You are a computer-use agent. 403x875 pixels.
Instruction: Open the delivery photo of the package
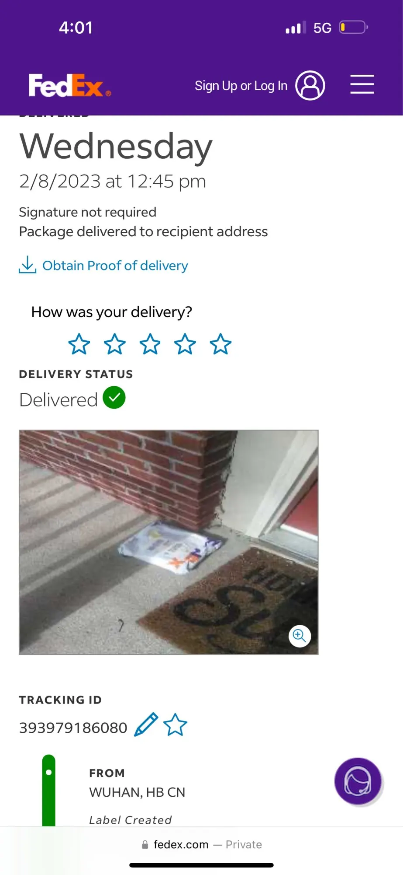(169, 542)
